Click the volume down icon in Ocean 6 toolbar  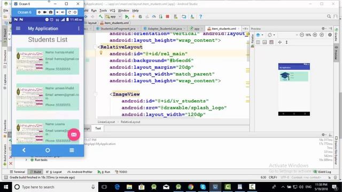pyautogui.click(x=57, y=12)
